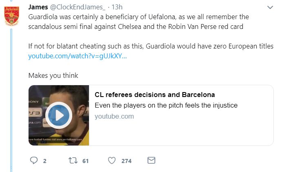View the 274 likes count
The width and height of the screenshot is (293, 172).
coord(127,161)
